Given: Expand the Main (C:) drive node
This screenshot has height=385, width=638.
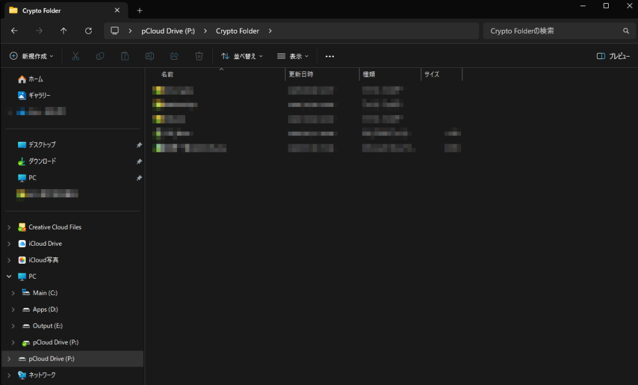Looking at the screenshot, I should coord(12,293).
